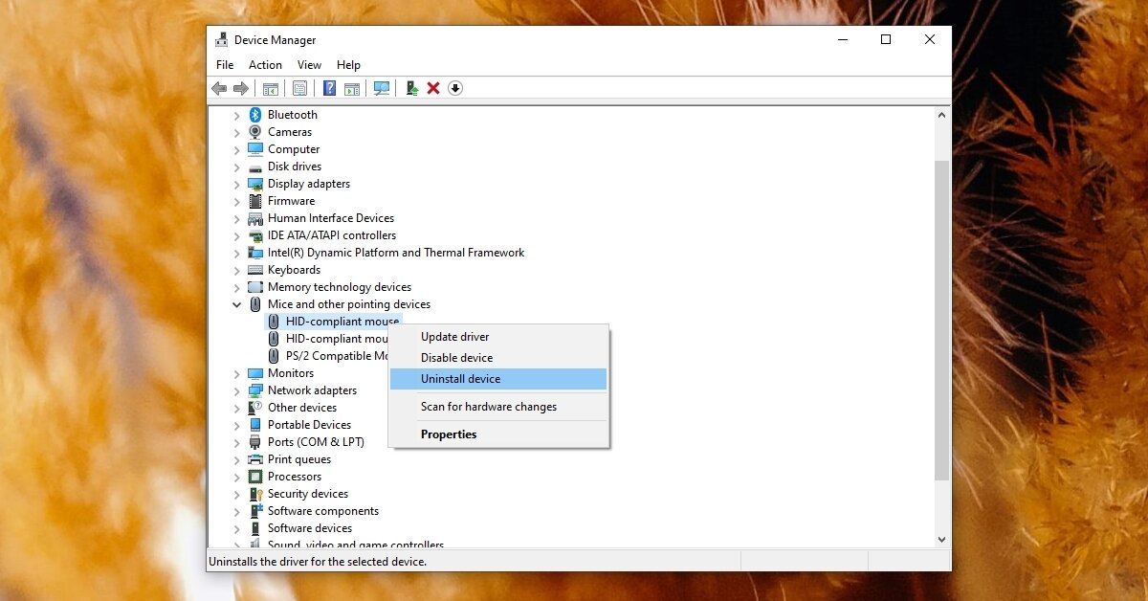
Task: Select the Update driver toolbar icon
Action: [x=411, y=87]
